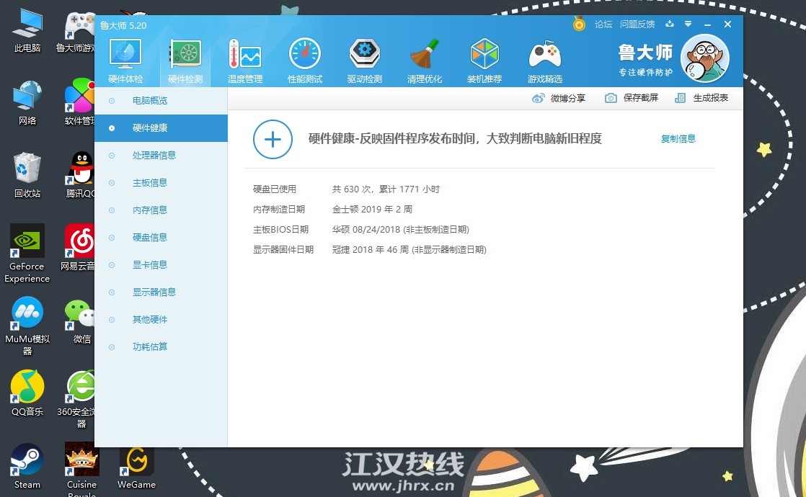
Task: Select the QQ音乐 desktop shortcut
Action: click(27, 393)
